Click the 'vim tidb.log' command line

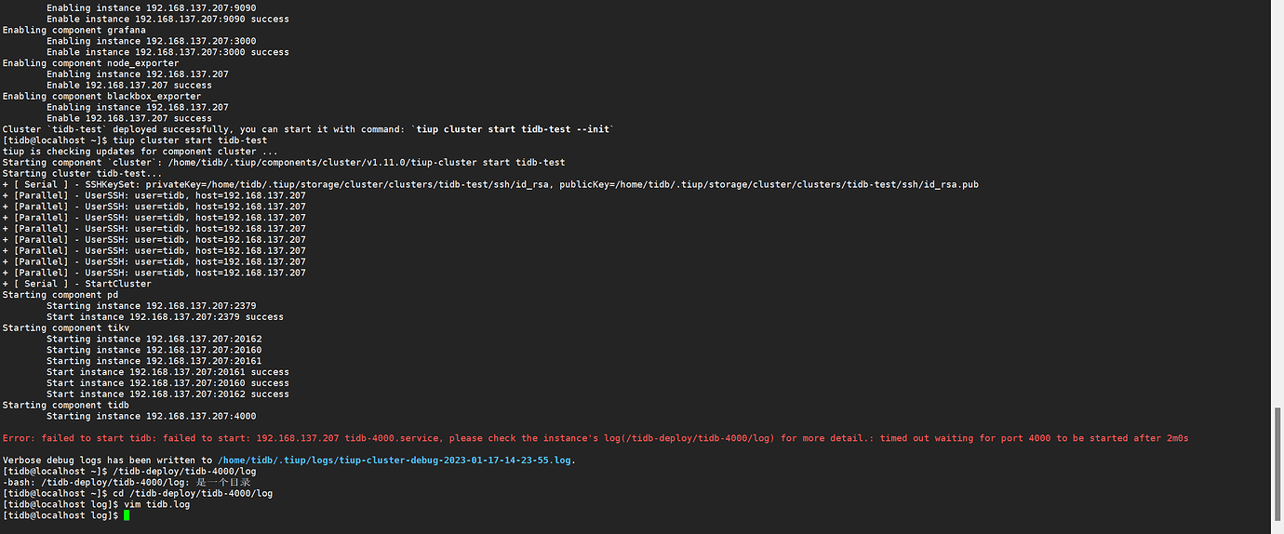pos(96,504)
